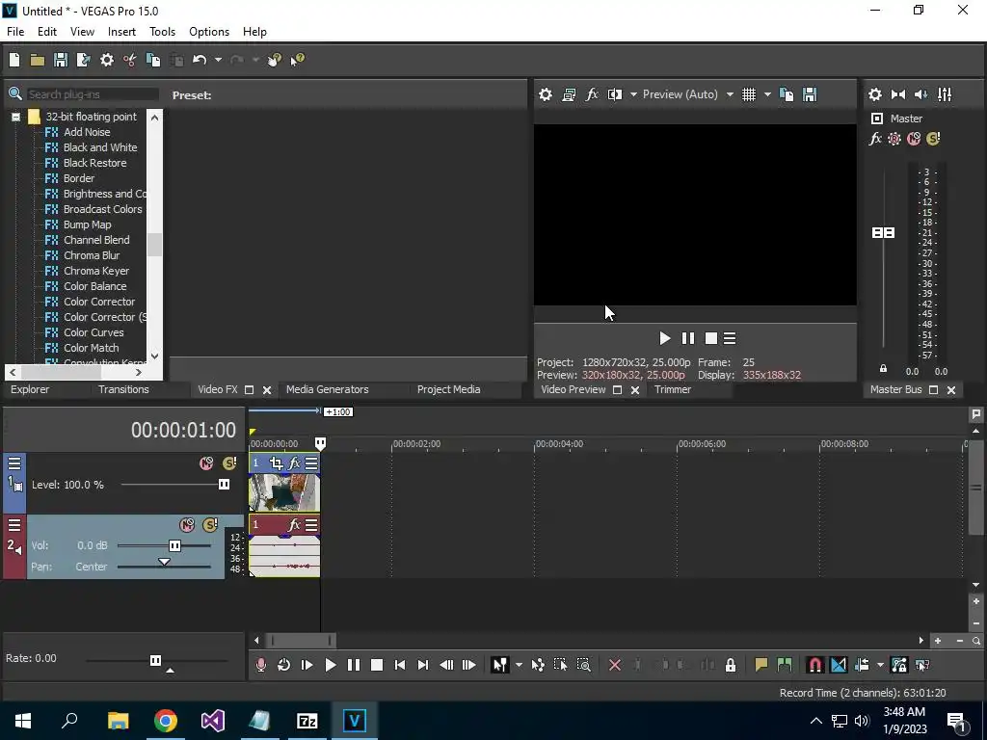This screenshot has width=987, height=740.
Task: Toggle snapping magnet icon
Action: coord(815,665)
